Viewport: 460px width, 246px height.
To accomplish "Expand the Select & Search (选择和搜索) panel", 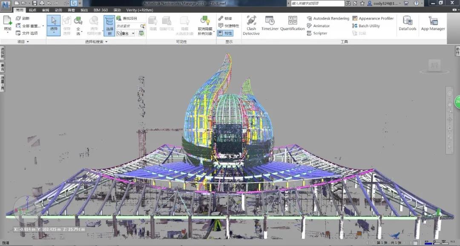I will (x=97, y=42).
